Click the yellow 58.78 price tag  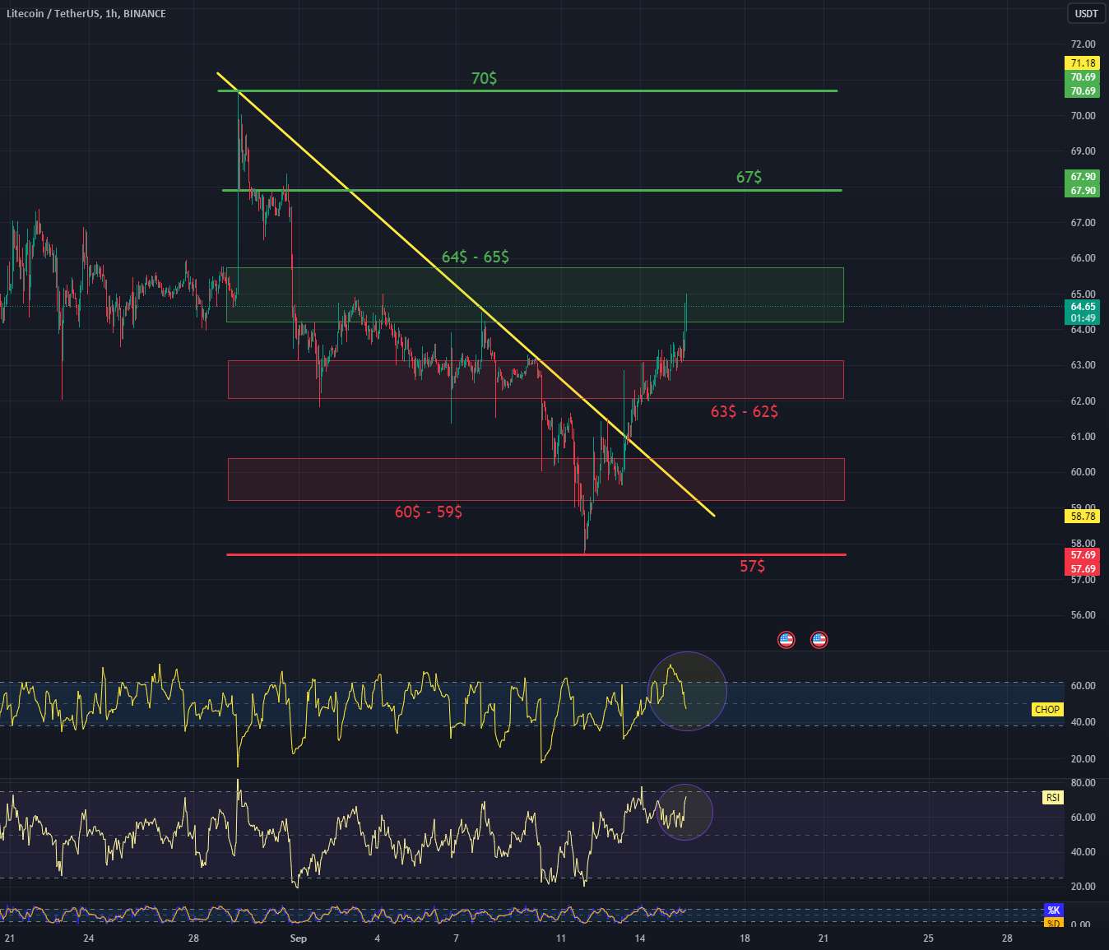pyautogui.click(x=1083, y=517)
